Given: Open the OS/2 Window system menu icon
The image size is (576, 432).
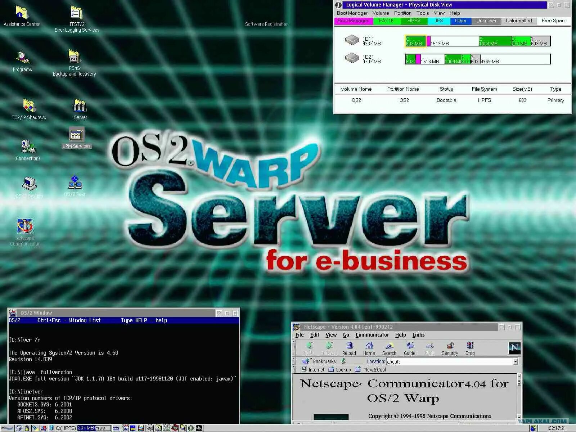Looking at the screenshot, I should (13, 313).
